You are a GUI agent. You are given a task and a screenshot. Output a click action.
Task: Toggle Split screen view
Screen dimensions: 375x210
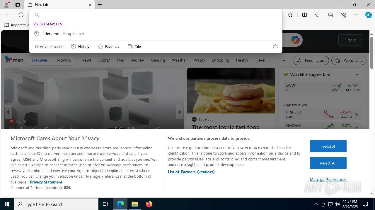coord(304,15)
